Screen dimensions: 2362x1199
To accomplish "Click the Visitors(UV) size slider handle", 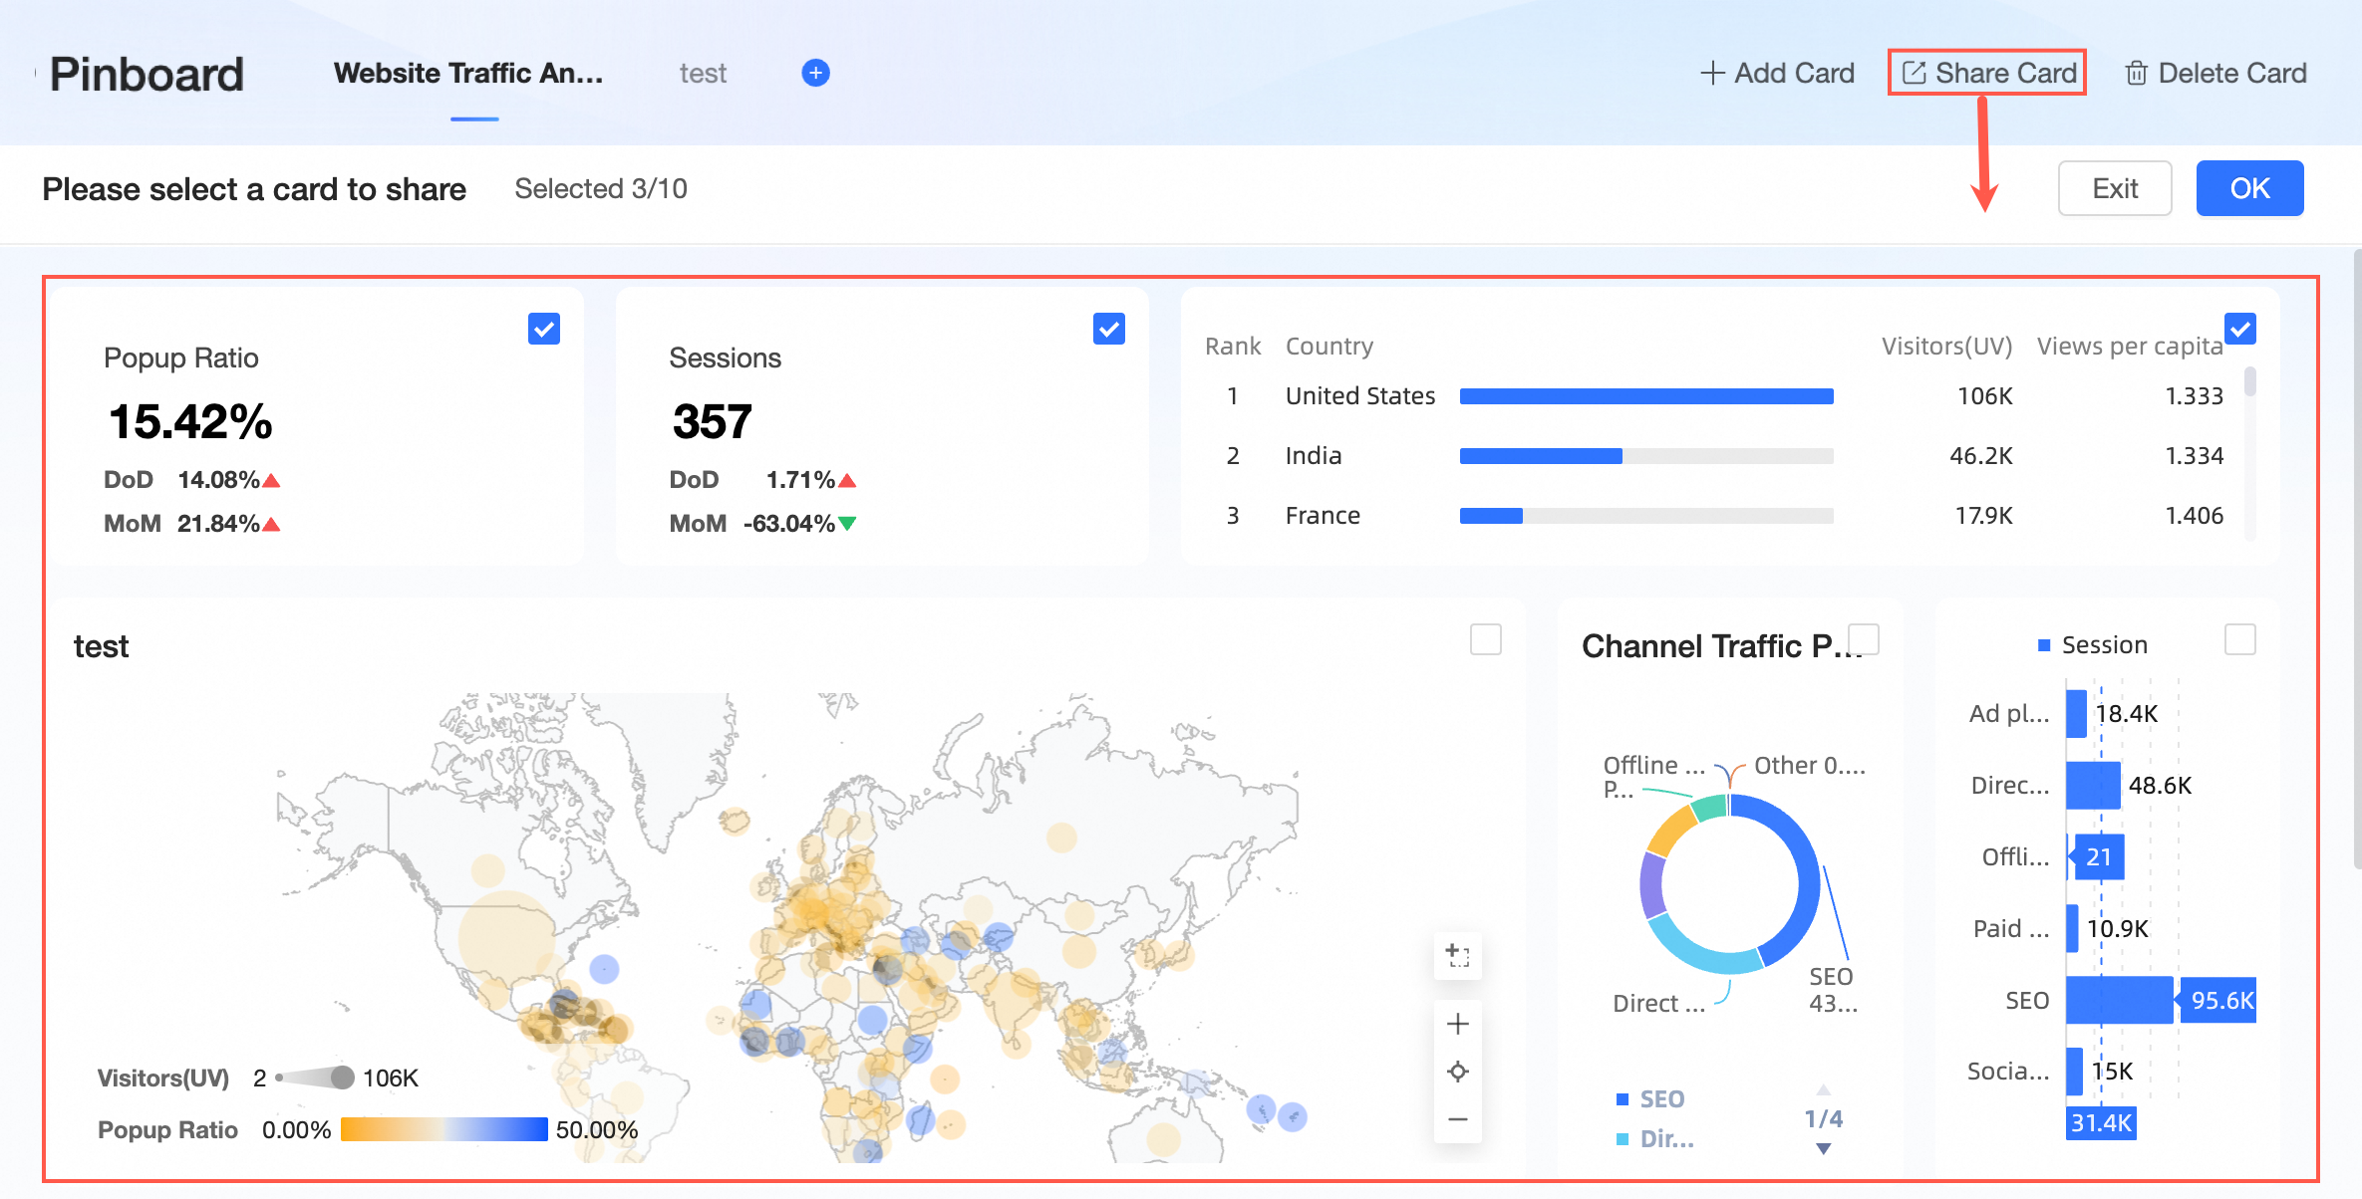I will click(x=342, y=1078).
